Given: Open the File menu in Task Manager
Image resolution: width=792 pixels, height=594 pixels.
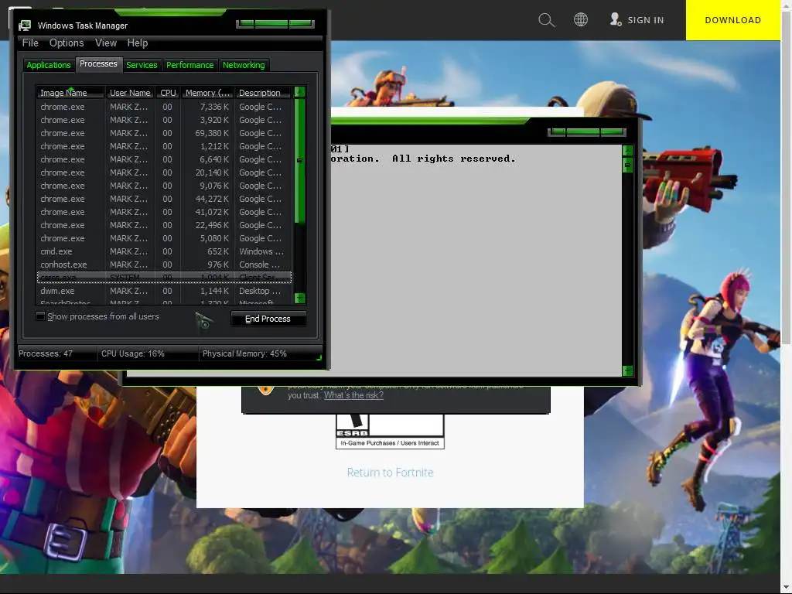Looking at the screenshot, I should pyautogui.click(x=30, y=43).
